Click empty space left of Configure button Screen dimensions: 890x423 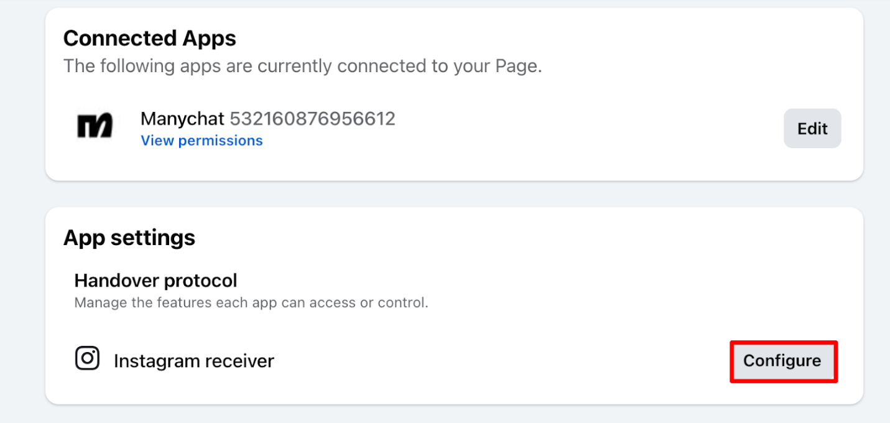498,361
